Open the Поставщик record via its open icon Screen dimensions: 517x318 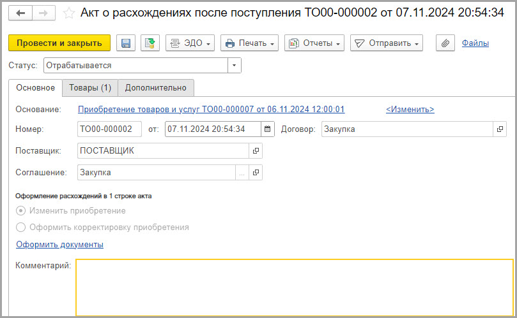[256, 150]
